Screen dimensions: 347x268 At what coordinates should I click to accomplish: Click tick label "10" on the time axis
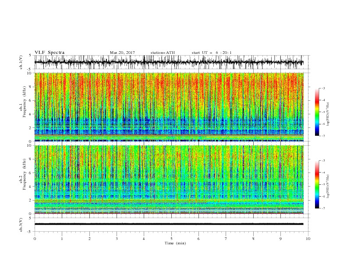click(x=308, y=239)
